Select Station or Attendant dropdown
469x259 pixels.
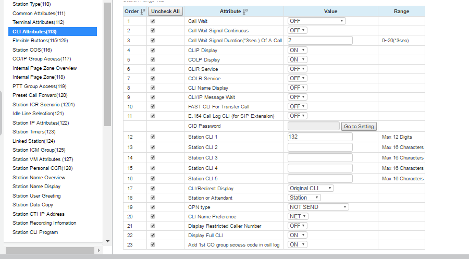coord(304,198)
